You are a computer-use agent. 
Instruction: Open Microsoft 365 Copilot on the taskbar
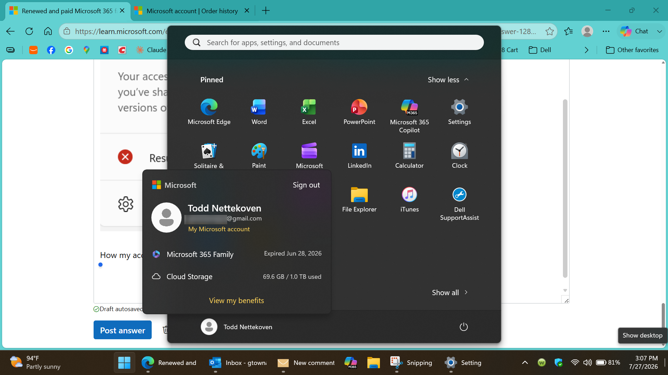[351, 362]
